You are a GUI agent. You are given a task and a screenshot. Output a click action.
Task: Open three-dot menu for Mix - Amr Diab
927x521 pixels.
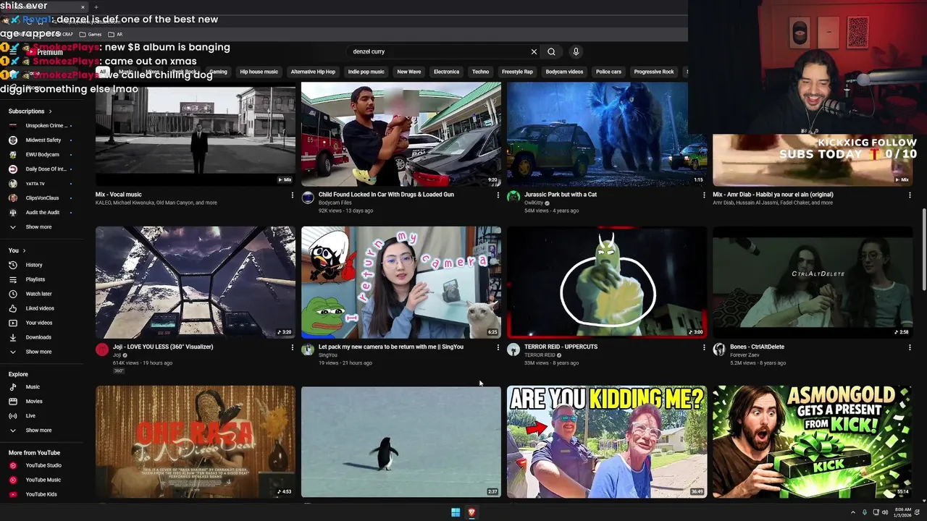(910, 195)
